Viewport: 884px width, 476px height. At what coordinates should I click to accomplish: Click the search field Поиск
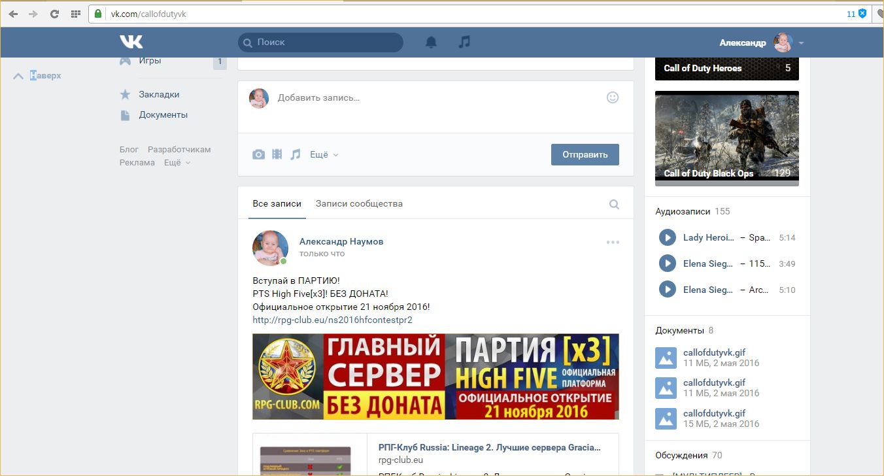tap(320, 42)
